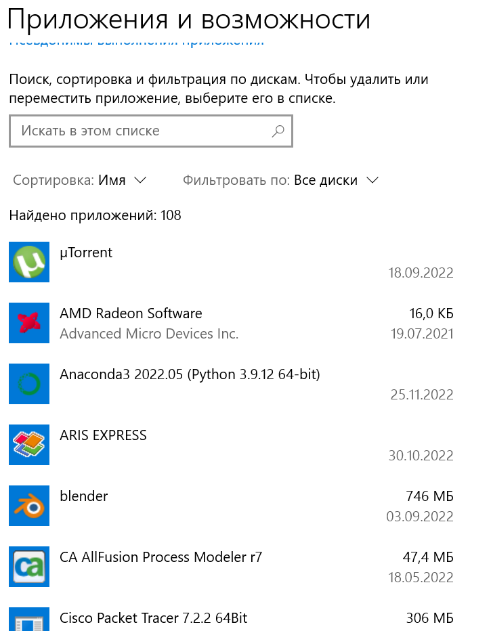Screen dimensions: 491x631
Task: Select the ARIS EXPRESS list entry
Action: [231, 445]
